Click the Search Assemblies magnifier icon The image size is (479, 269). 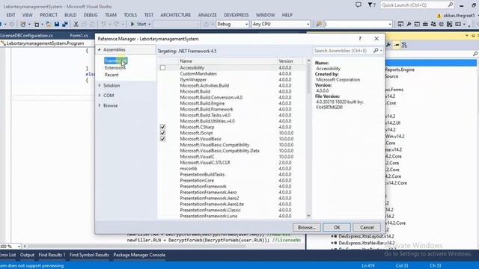[x=376, y=51]
